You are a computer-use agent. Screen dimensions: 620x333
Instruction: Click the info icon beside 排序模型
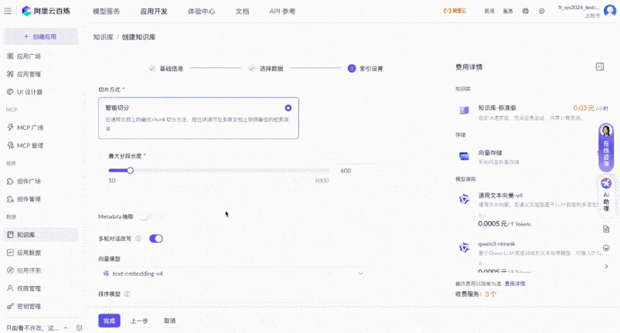[127, 294]
